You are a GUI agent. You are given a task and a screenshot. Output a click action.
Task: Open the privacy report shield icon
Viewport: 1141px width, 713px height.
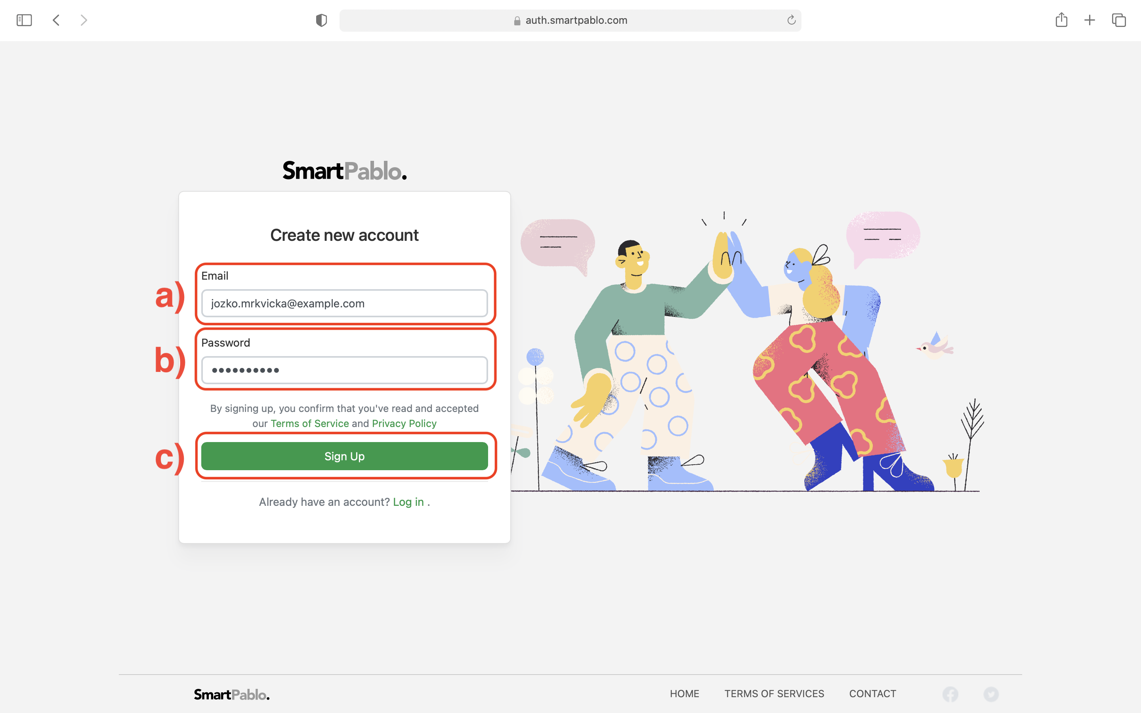(x=321, y=20)
